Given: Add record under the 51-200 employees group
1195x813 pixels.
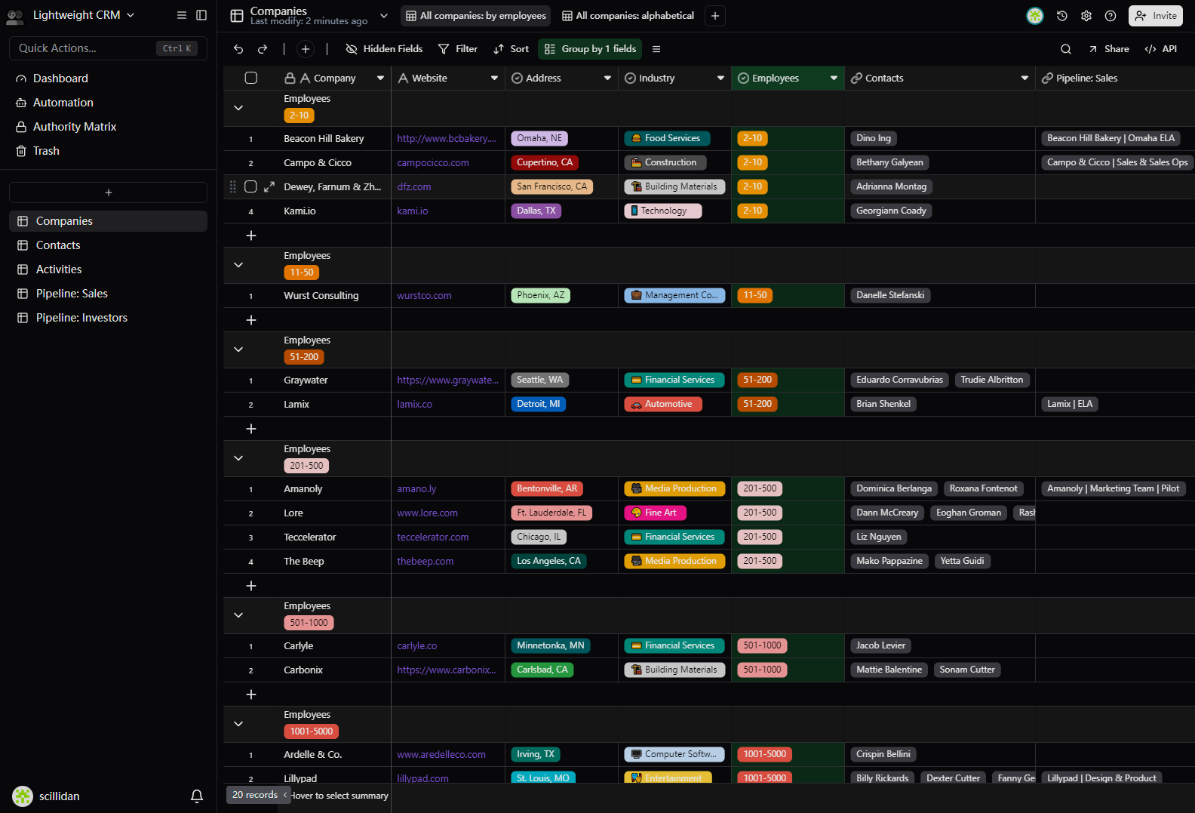Looking at the screenshot, I should (x=251, y=429).
